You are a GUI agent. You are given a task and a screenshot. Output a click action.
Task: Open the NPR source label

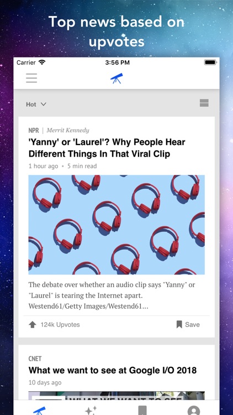click(x=34, y=131)
